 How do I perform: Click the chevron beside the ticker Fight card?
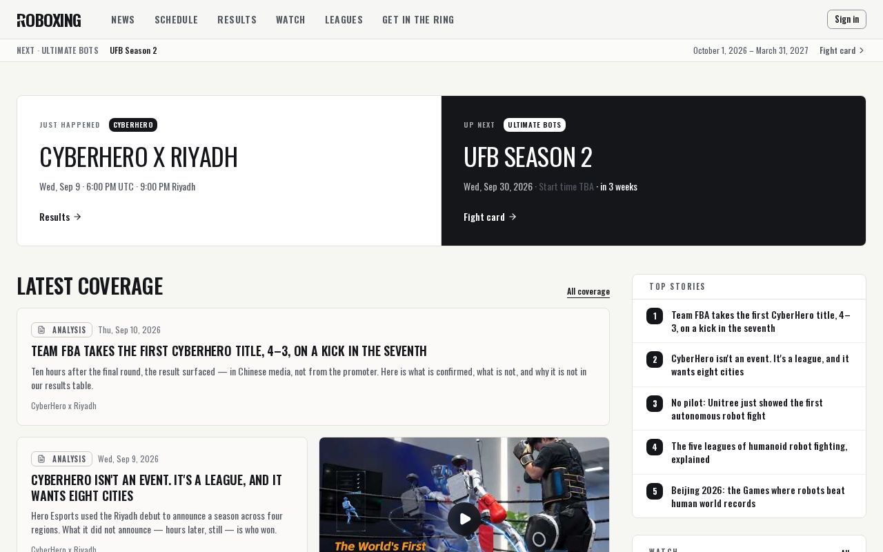coord(862,50)
